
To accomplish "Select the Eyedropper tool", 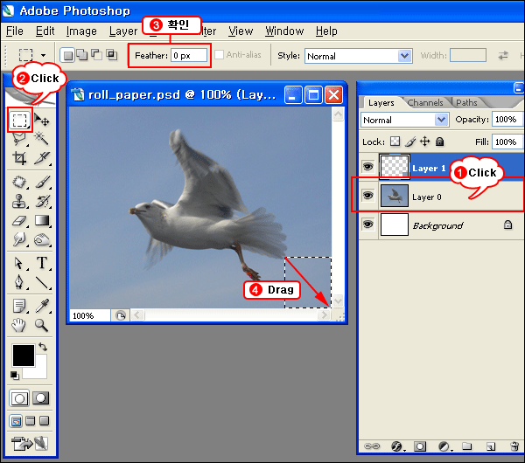I will point(41,306).
